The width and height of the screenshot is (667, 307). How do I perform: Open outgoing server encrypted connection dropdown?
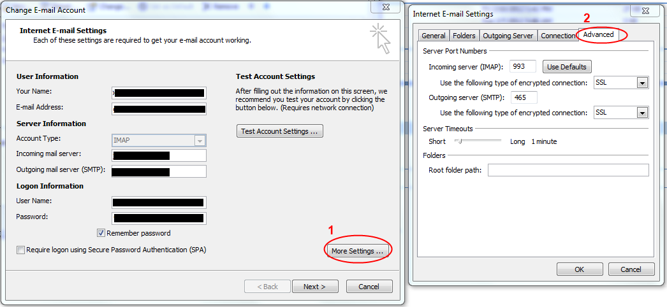click(642, 113)
